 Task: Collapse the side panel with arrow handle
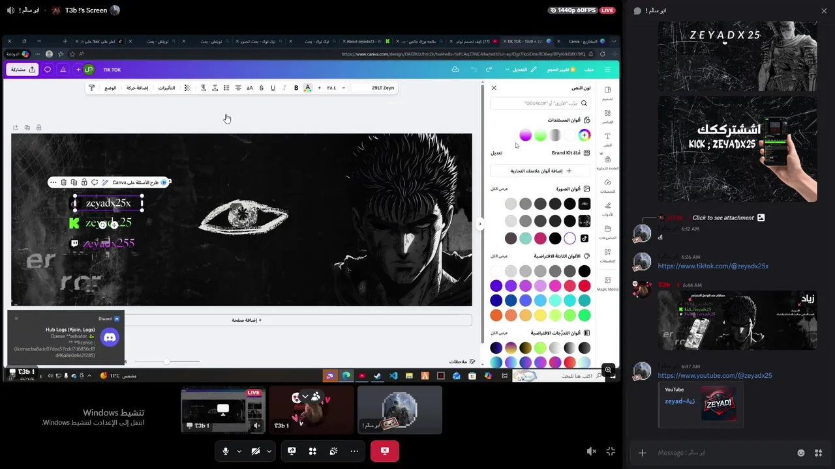480,224
